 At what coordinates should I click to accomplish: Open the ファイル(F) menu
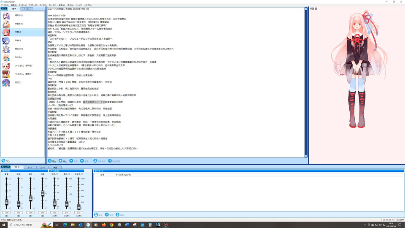[x=5, y=5]
